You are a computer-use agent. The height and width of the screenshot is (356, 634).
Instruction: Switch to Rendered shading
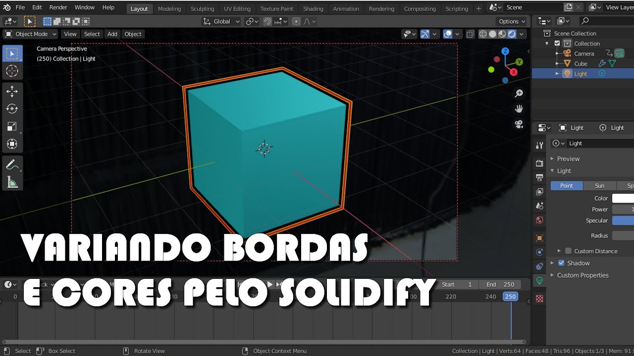click(x=512, y=34)
